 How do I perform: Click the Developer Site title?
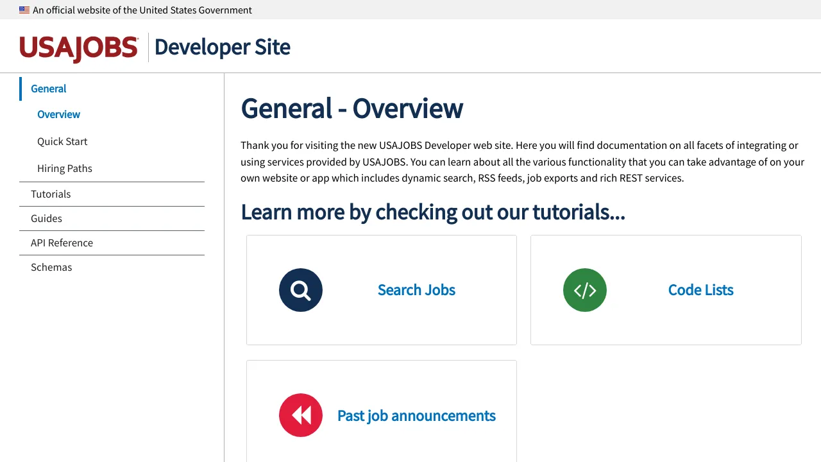[223, 47]
